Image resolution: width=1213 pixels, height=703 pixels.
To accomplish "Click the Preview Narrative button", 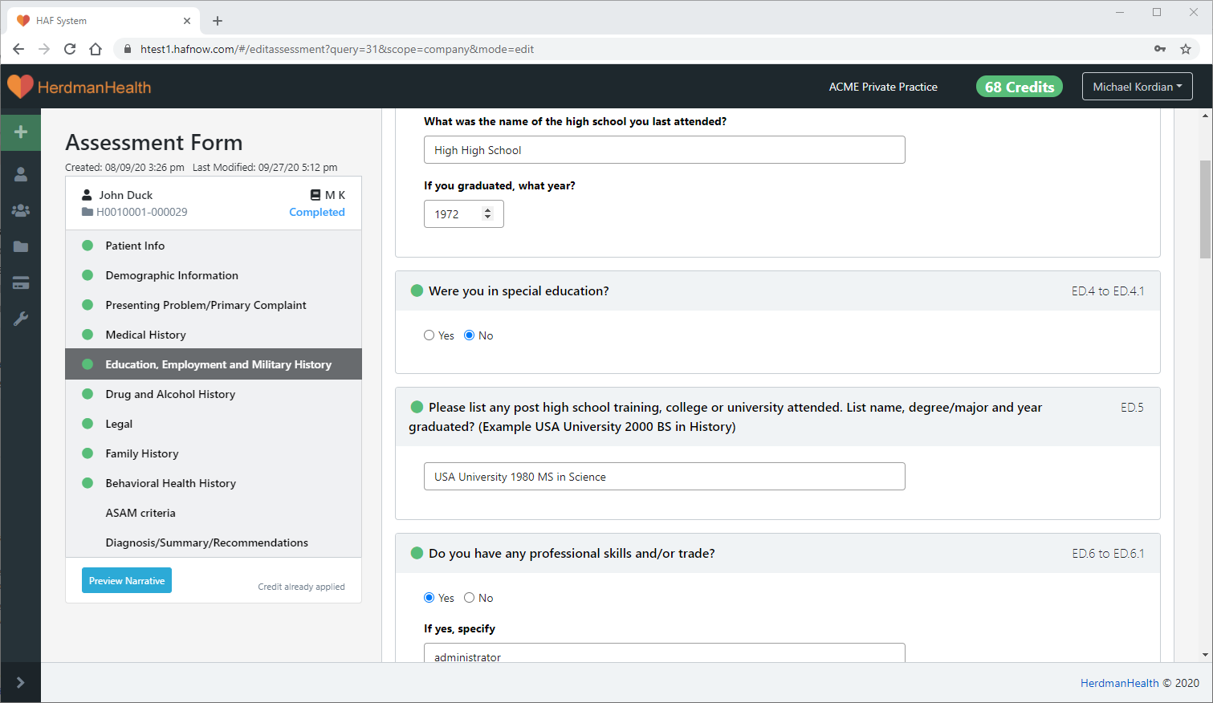I will [127, 580].
